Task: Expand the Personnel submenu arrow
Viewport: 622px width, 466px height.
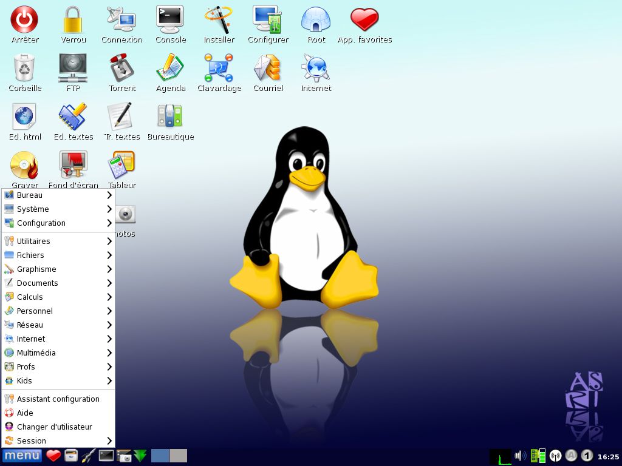Action: click(109, 311)
